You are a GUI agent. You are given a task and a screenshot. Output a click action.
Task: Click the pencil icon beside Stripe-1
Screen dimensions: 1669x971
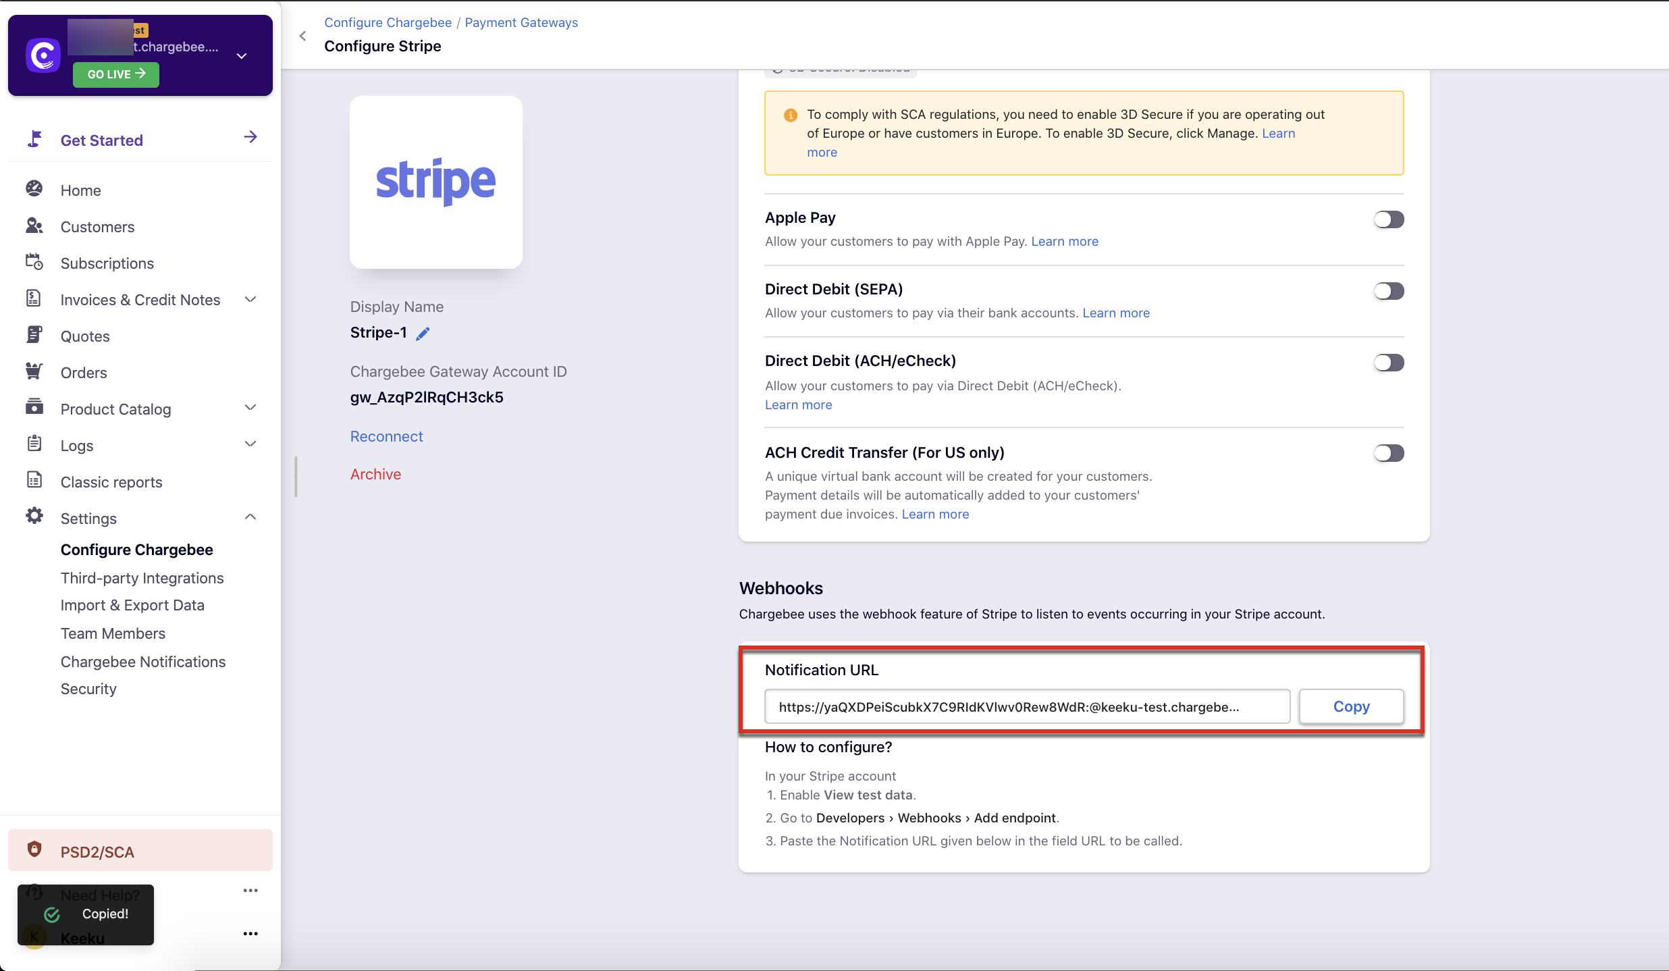coord(423,334)
